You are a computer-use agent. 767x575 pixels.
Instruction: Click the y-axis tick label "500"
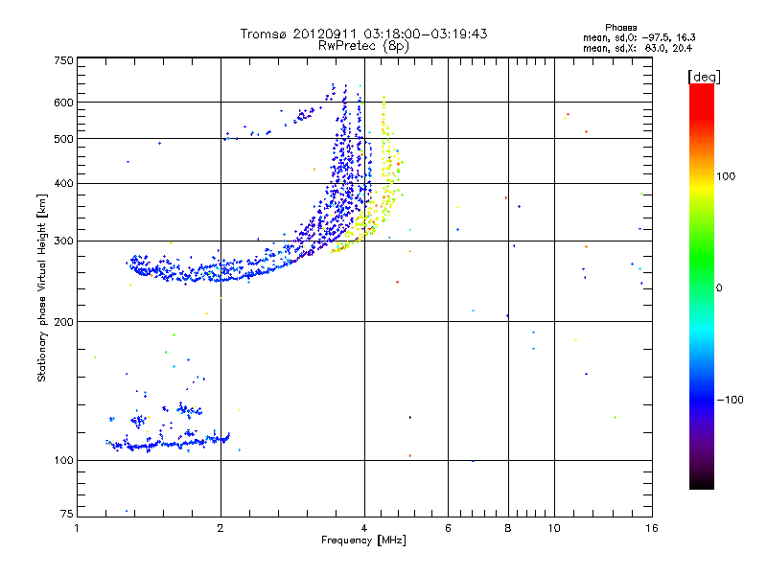(63, 139)
